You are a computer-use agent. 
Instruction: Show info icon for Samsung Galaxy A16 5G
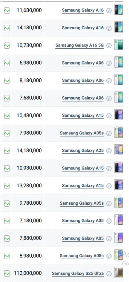109,46
